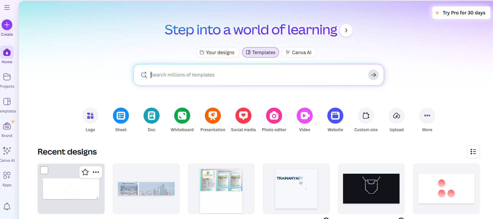This screenshot has width=493, height=219.
Task: Open the Photo editor
Action: tap(274, 116)
